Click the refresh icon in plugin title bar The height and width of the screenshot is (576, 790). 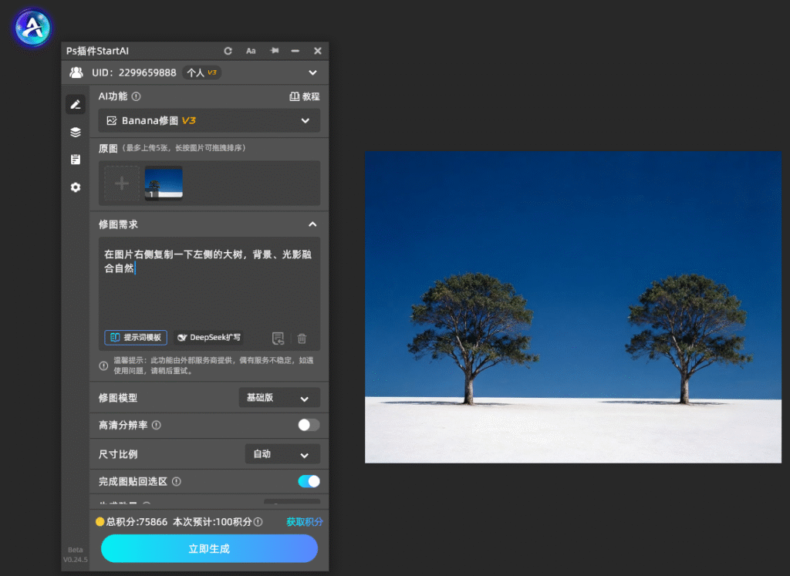click(x=228, y=51)
